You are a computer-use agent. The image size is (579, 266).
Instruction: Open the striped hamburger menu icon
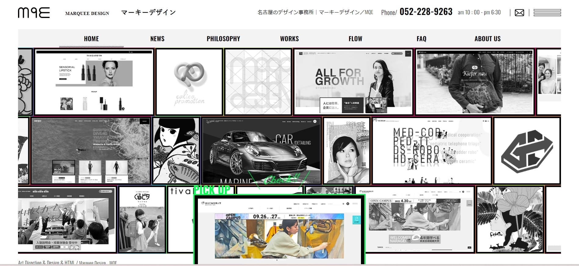547,13
